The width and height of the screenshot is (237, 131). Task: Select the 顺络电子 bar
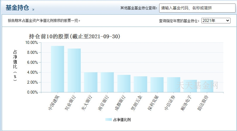pyautogui.click(x=190, y=86)
